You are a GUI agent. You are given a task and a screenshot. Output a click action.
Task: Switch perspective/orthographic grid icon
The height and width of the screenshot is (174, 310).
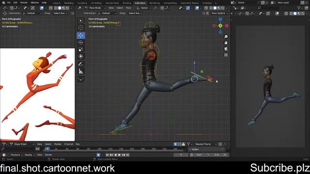click(x=226, y=55)
